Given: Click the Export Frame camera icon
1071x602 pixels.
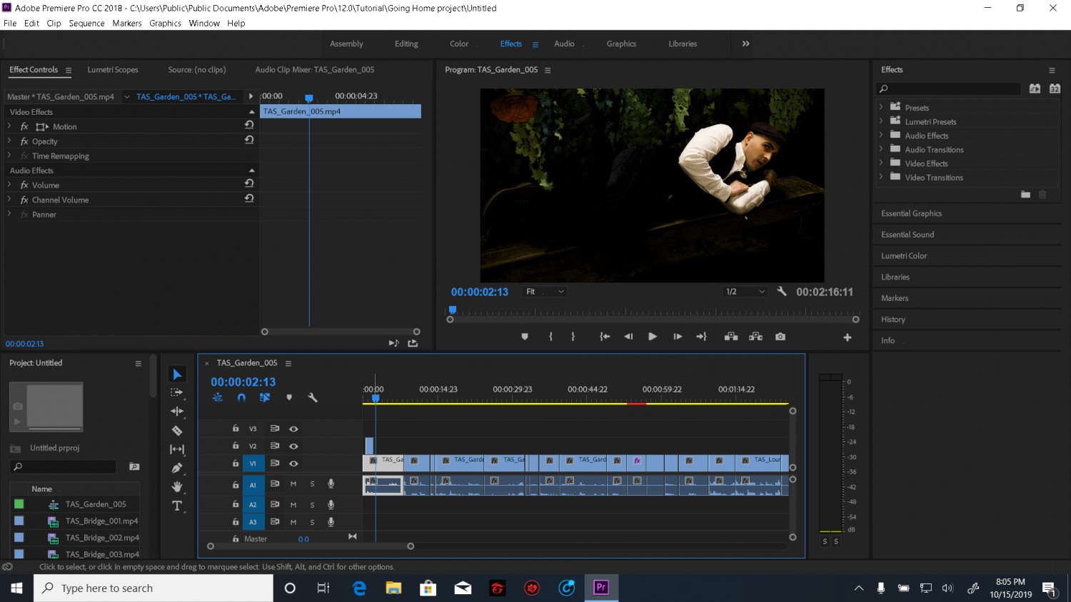Looking at the screenshot, I should pos(780,337).
